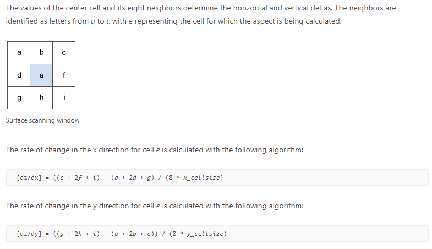Screen dimensions: 432x249
Task: Click the italic letter a in paragraph
Action: click(92, 21)
